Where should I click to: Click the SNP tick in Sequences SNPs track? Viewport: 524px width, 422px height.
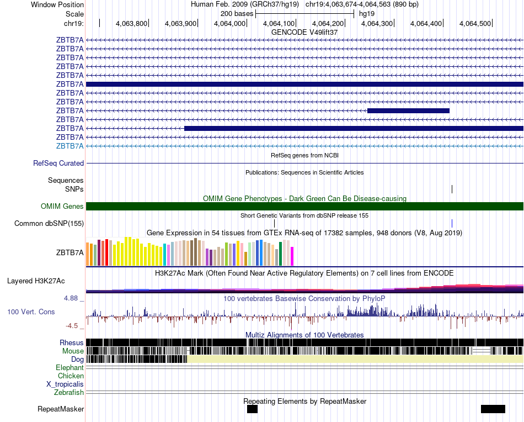(452, 189)
